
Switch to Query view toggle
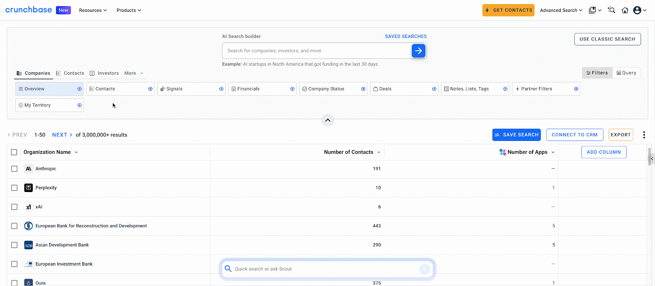click(x=627, y=73)
